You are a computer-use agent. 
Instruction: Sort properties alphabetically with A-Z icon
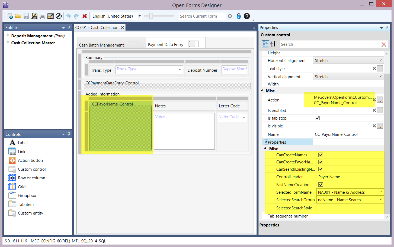[x=273, y=44]
